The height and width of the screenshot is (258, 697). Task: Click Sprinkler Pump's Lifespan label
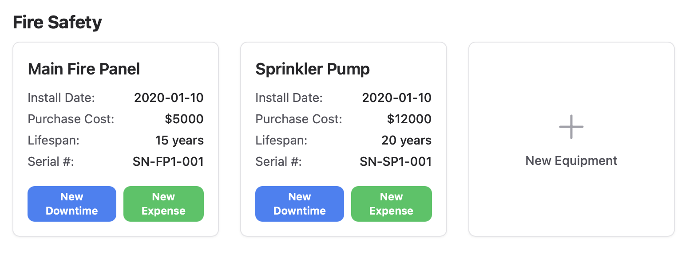281,140
